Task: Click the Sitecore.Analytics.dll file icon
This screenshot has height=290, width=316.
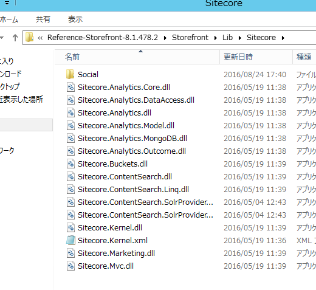Action: [70, 113]
